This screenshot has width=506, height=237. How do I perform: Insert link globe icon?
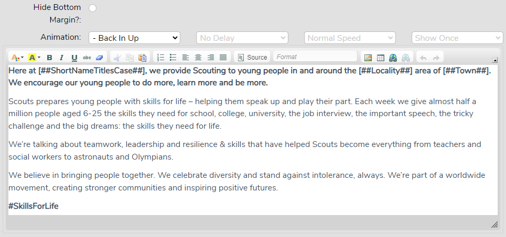click(x=393, y=58)
